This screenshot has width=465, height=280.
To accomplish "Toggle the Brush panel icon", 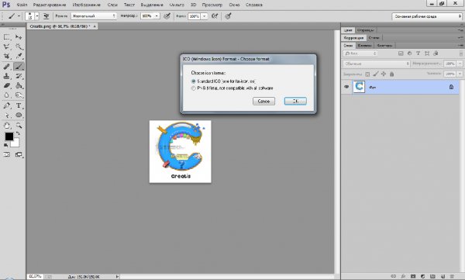I will (46, 16).
